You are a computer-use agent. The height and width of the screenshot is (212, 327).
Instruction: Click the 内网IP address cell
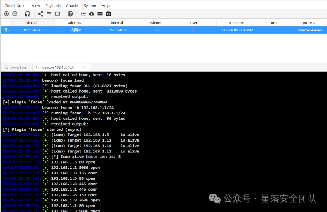[76, 30]
